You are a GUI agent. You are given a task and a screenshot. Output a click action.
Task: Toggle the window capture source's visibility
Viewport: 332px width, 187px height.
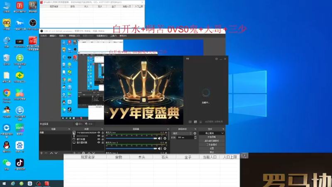click(99, 139)
